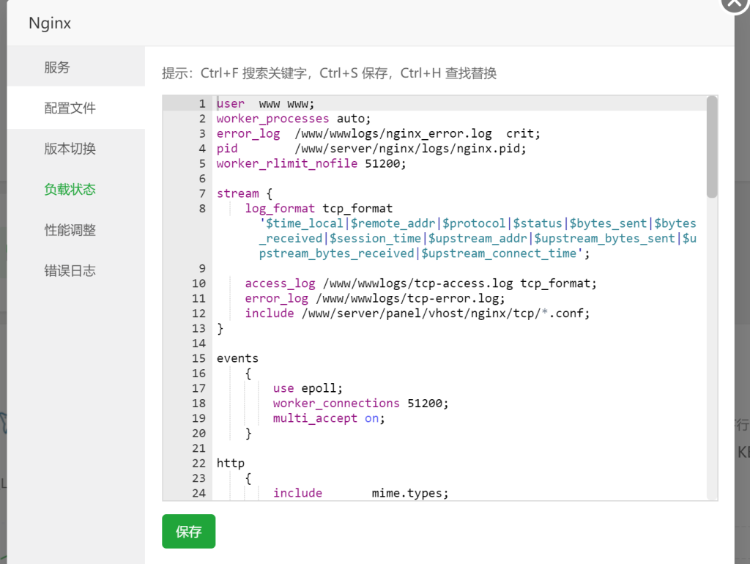750x564 pixels.
Task: Click the 'events' keyword line
Action: [x=237, y=358]
